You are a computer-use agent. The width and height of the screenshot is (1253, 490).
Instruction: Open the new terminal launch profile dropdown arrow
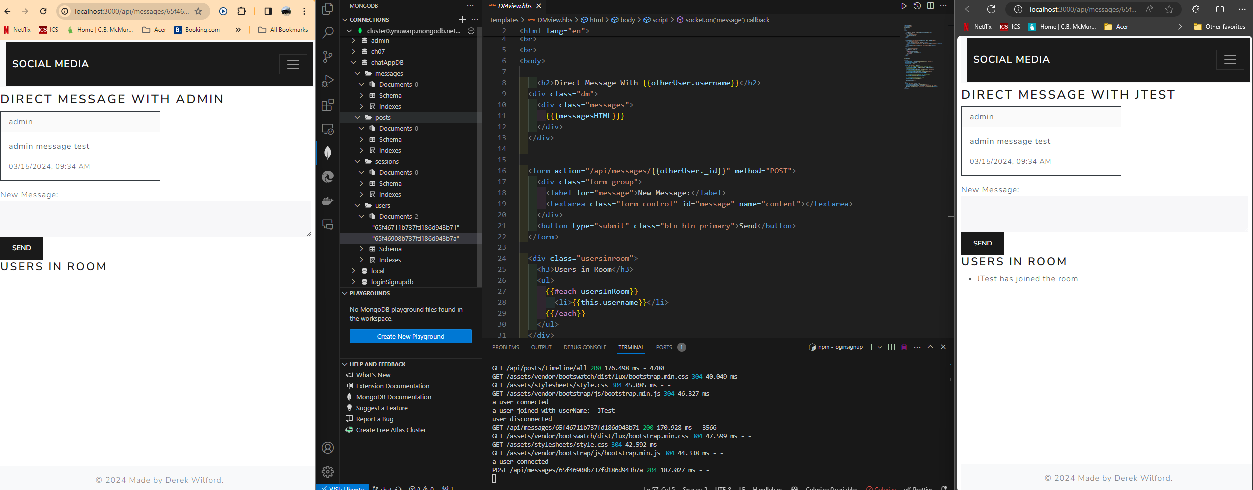880,347
